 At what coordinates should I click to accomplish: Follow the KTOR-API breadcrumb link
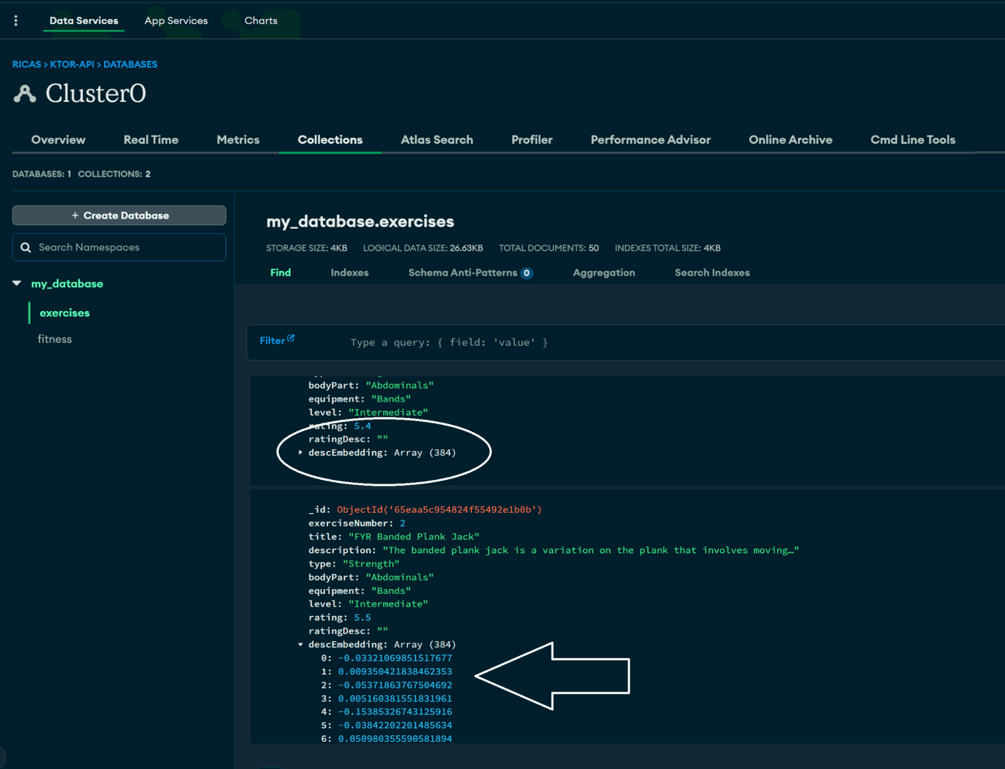point(72,64)
